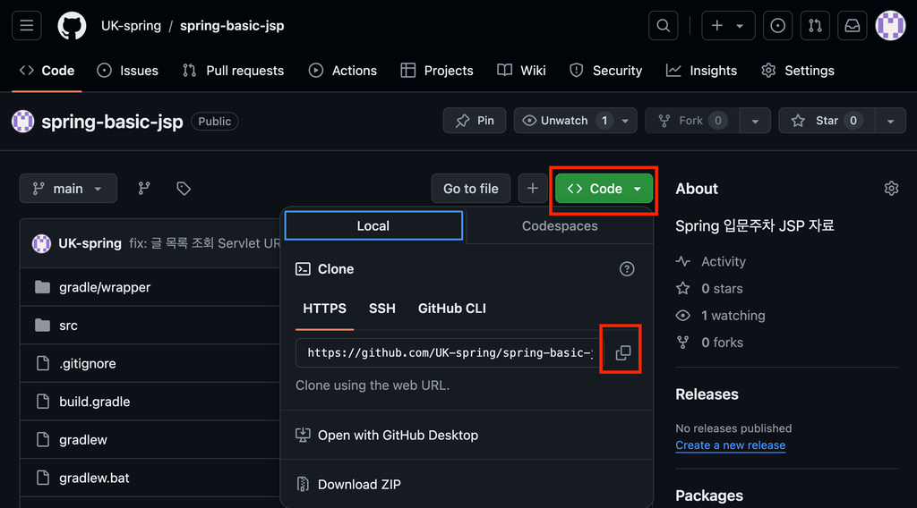Edit About details with gear icon

891,189
